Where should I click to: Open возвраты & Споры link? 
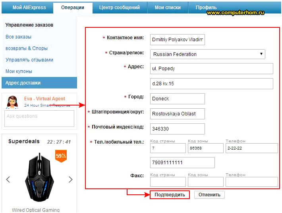click(x=27, y=48)
